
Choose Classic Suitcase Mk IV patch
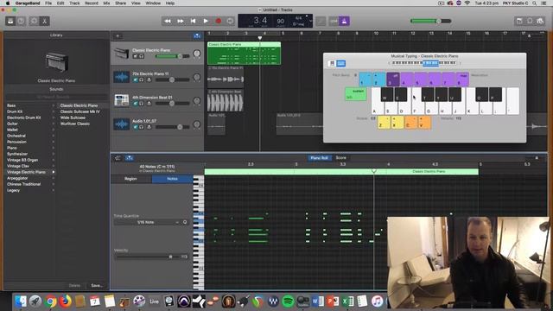coord(79,111)
